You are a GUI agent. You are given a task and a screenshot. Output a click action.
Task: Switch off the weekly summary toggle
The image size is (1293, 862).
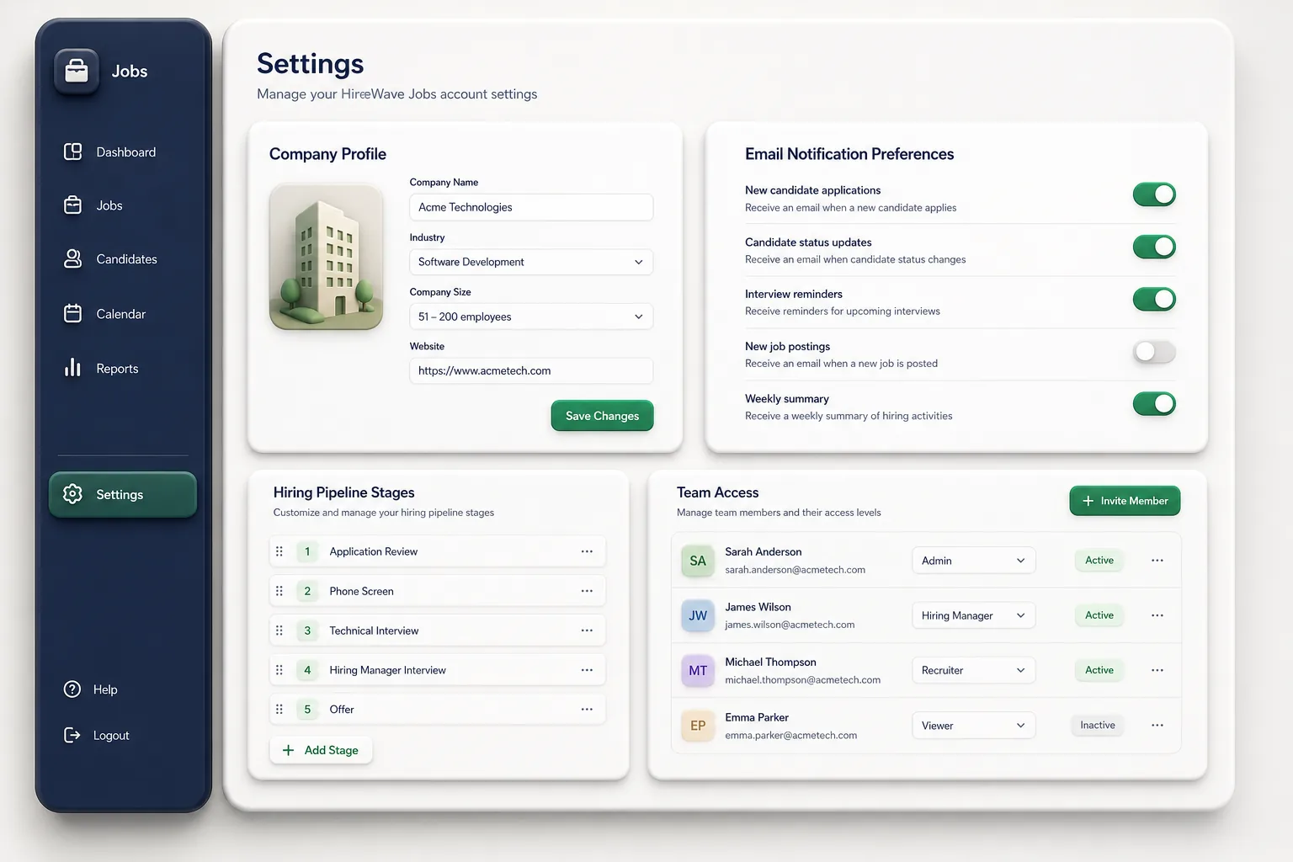[x=1154, y=404]
